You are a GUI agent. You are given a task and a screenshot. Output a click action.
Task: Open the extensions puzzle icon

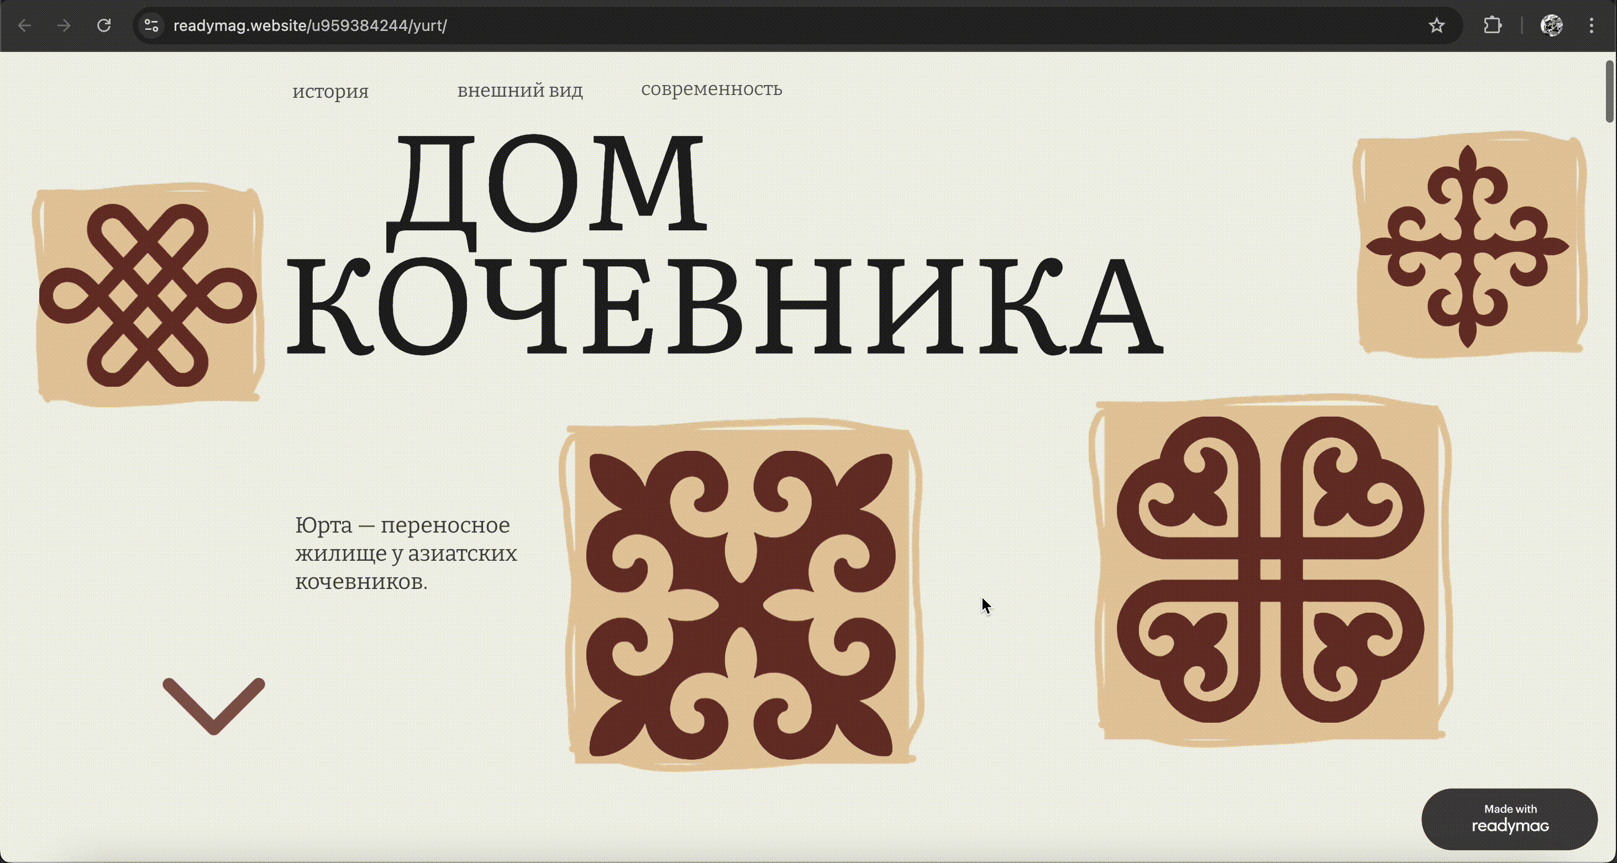[x=1492, y=26]
